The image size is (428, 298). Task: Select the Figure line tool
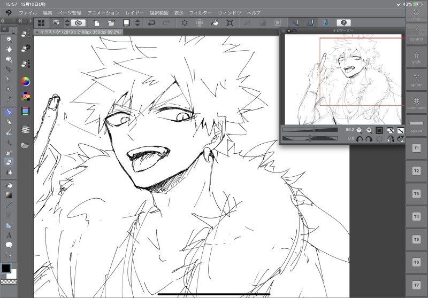[x=9, y=205]
